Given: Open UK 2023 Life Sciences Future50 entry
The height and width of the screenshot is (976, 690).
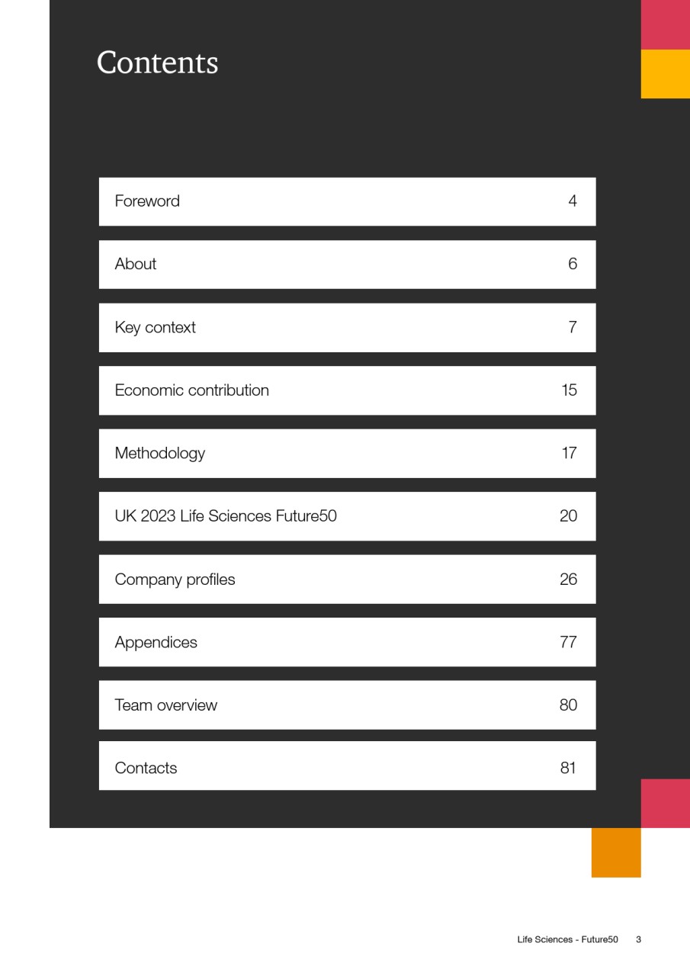Looking at the screenshot, I should (347, 516).
